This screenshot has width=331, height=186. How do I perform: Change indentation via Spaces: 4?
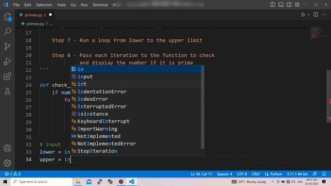click(x=224, y=174)
